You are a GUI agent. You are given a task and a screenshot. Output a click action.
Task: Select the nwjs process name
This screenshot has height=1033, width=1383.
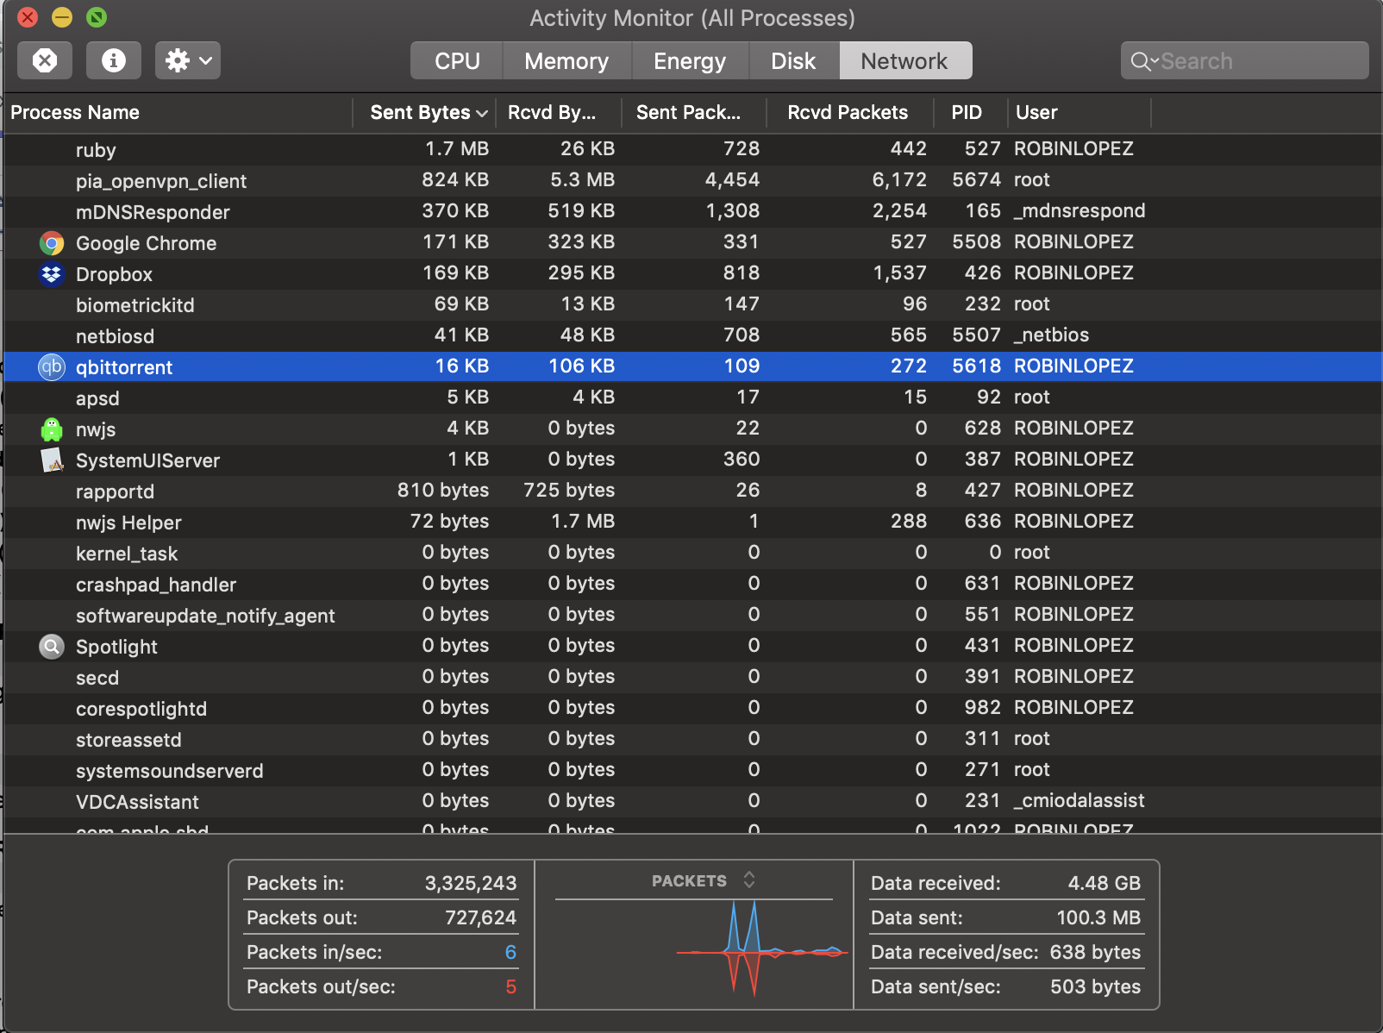96,429
